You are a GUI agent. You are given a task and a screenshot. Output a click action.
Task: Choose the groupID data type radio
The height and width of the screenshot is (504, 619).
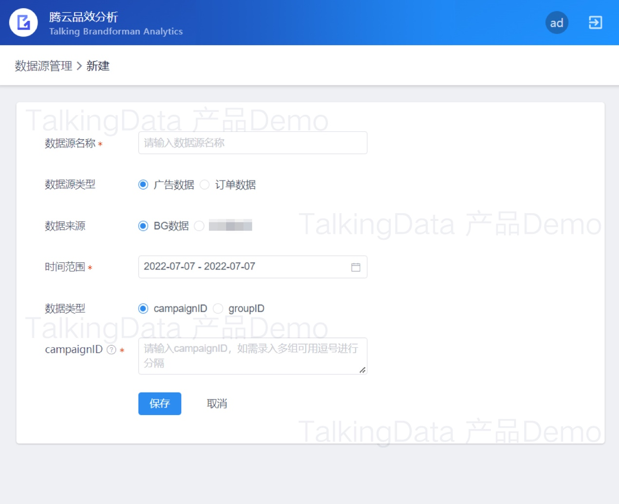pos(218,309)
